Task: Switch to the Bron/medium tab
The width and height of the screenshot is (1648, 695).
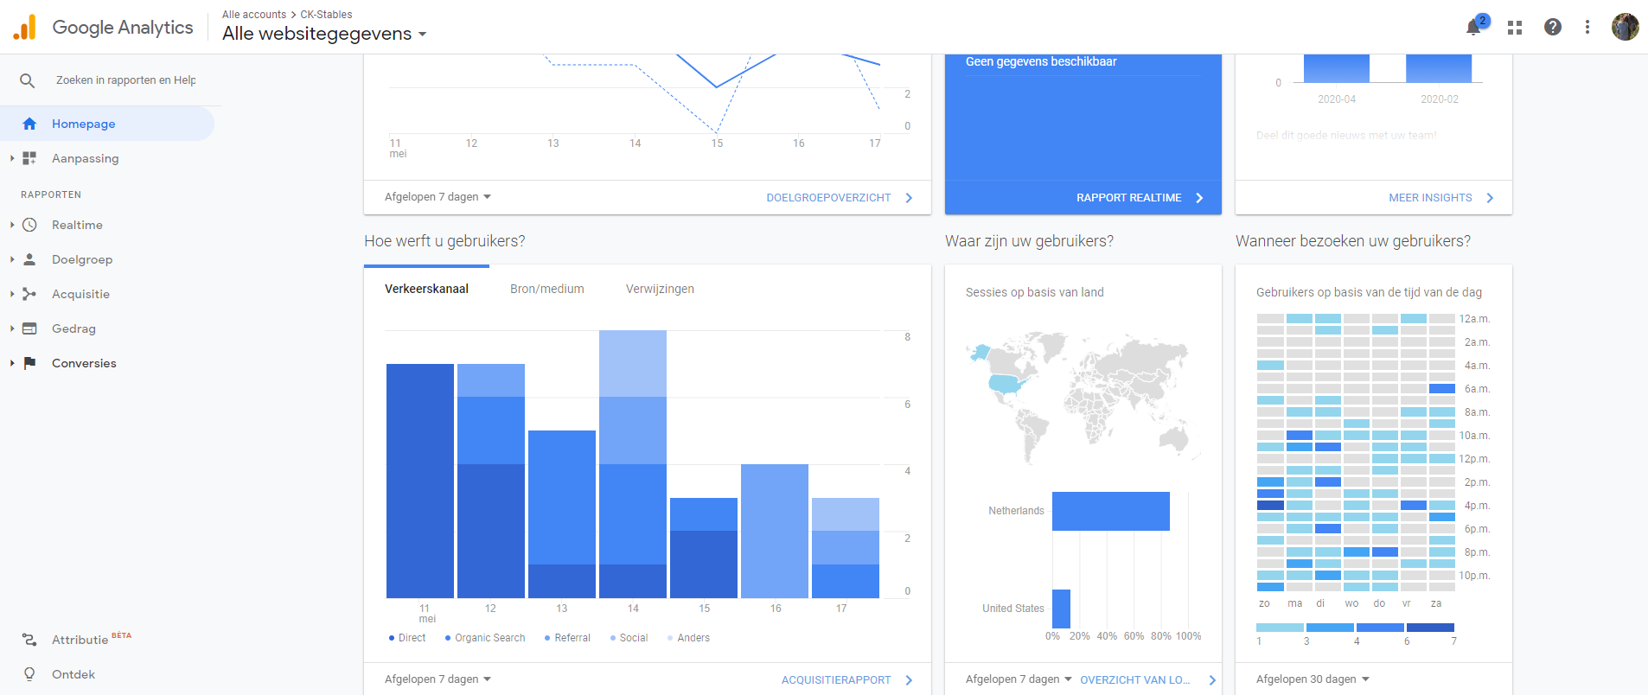Action: pos(546,289)
